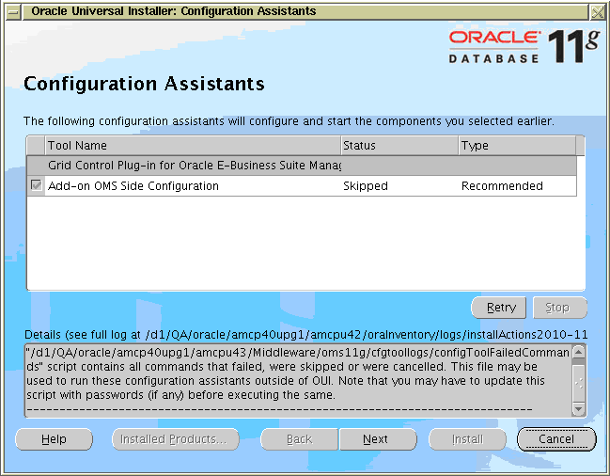Open Help
Image resolution: width=610 pixels, height=476 pixels.
[x=54, y=439]
